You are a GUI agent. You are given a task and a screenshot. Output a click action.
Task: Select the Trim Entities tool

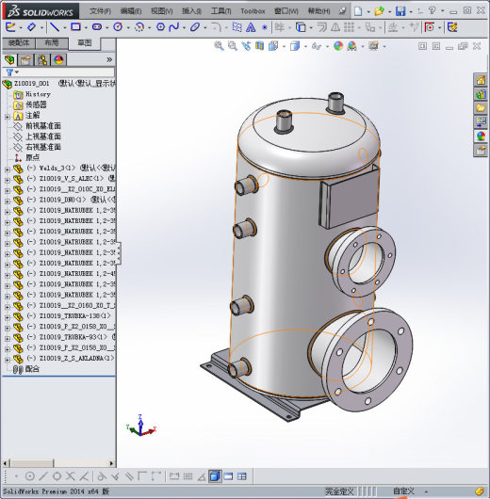click(x=280, y=27)
